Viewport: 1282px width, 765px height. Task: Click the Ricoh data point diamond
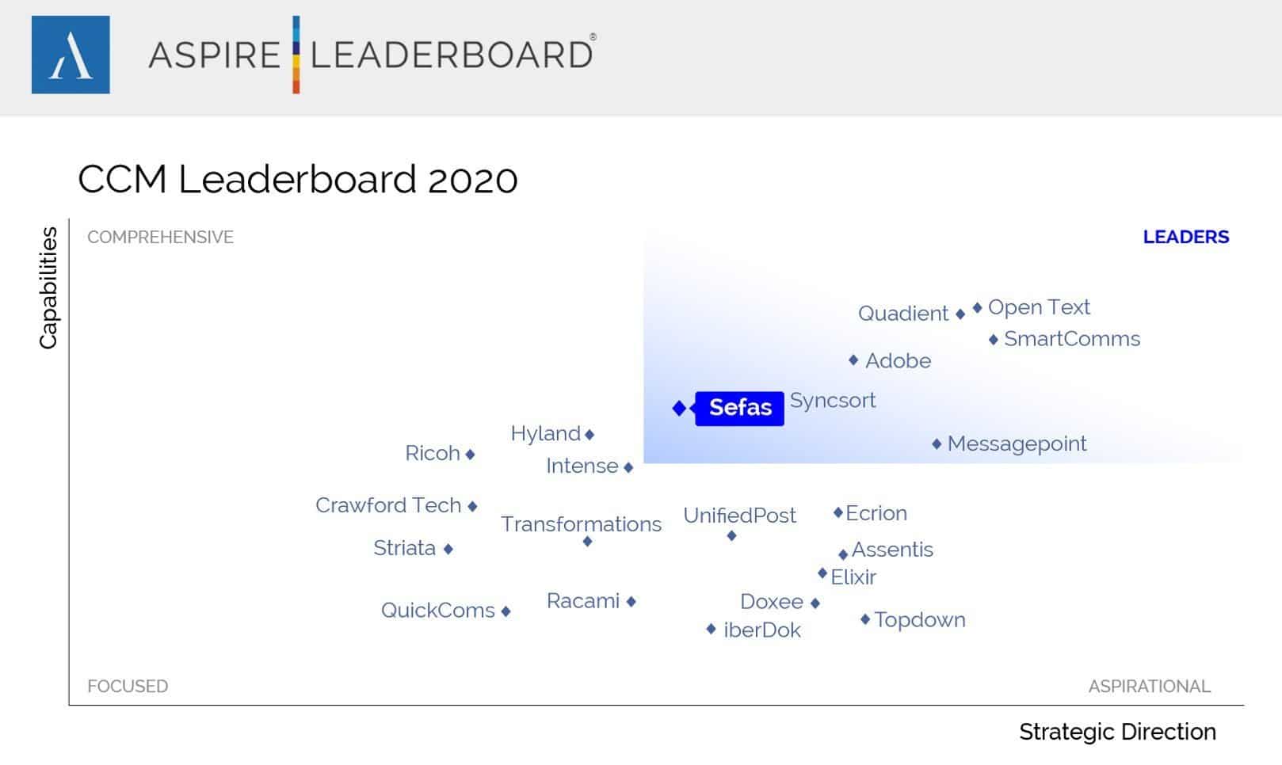click(x=470, y=455)
